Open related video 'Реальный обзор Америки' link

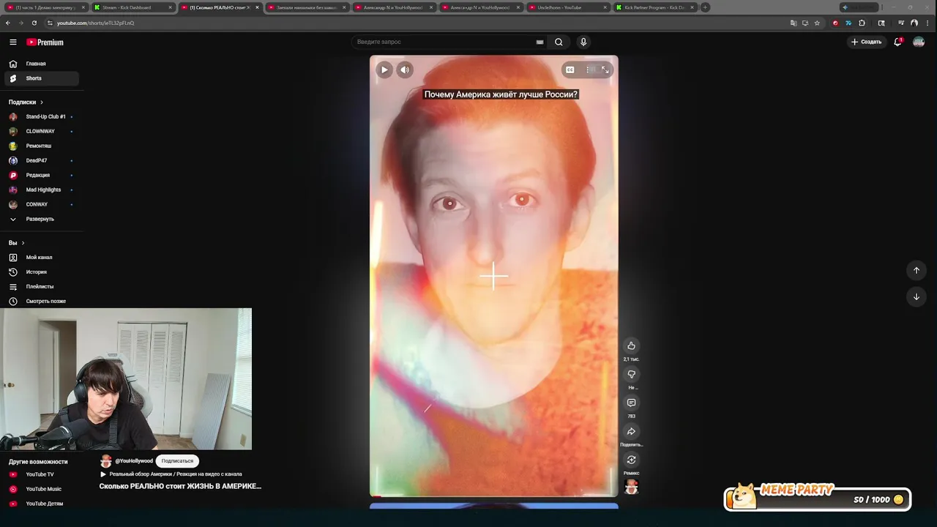pos(171,474)
